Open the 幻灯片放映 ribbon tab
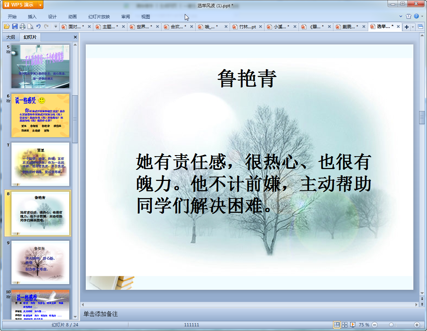The width and height of the screenshot is (427, 331). [x=99, y=16]
